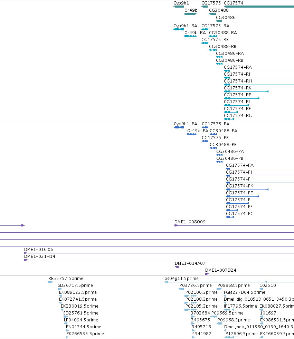Select the Or49b gene label

pos(191,10)
